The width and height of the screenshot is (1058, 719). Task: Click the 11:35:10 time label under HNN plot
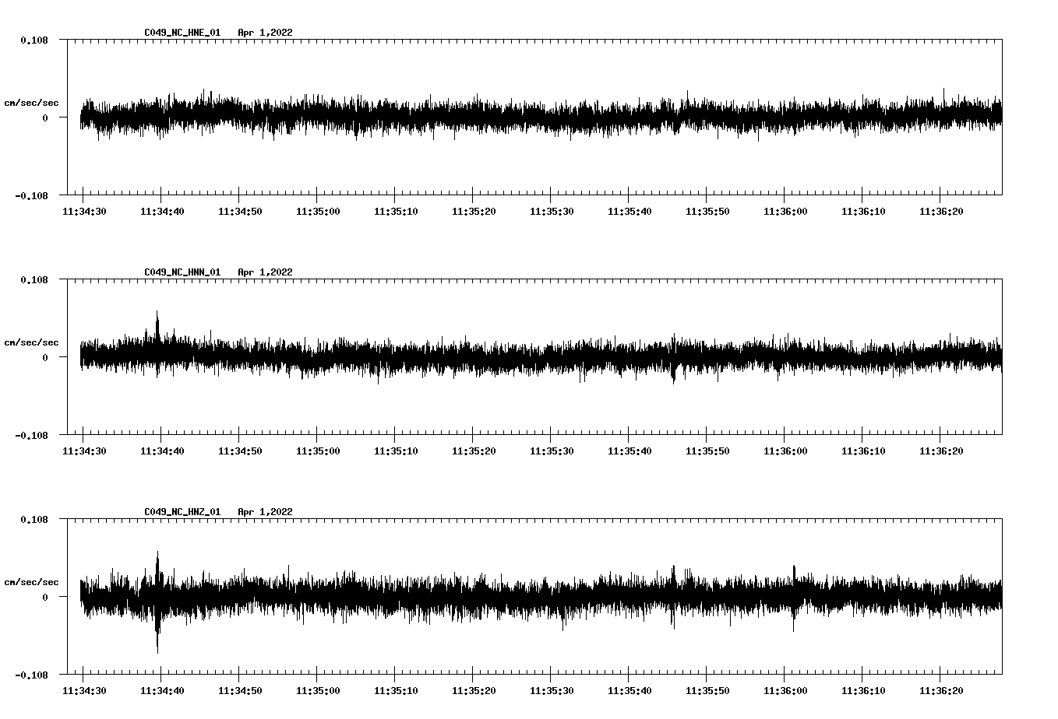point(396,451)
